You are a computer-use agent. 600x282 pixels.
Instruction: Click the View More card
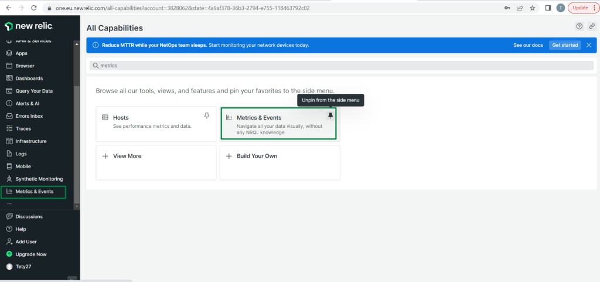pos(156,162)
